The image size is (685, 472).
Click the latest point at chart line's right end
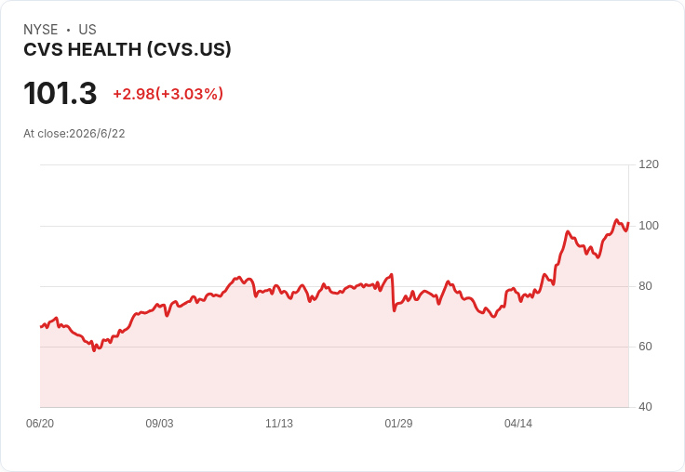tap(628, 223)
